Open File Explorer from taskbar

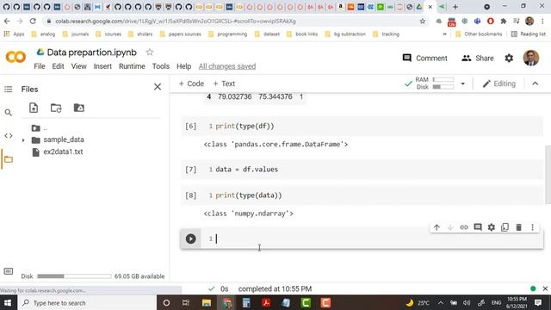pos(207,302)
